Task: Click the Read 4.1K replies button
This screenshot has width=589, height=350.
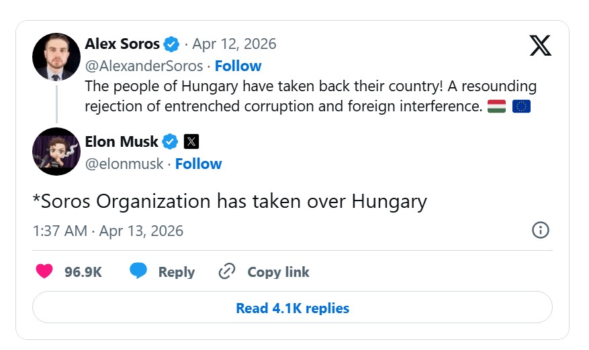Action: coord(292,308)
